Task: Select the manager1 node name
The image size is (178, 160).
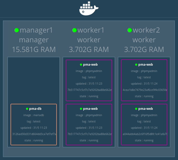Action: tap(36, 30)
